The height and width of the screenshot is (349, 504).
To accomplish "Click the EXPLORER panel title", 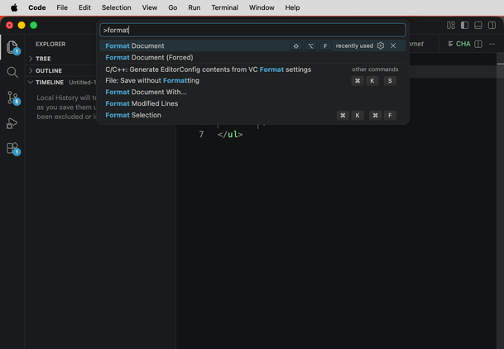I will (50, 45).
